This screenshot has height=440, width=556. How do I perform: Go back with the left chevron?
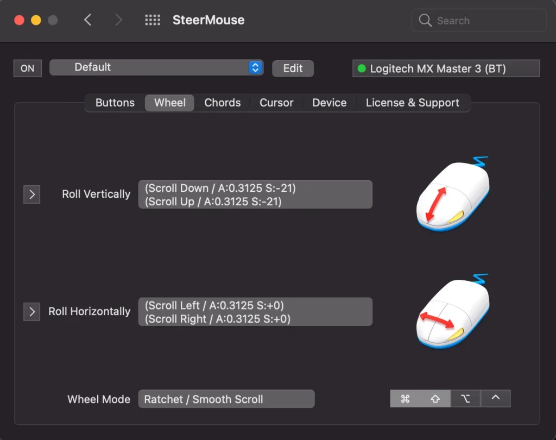(x=87, y=21)
